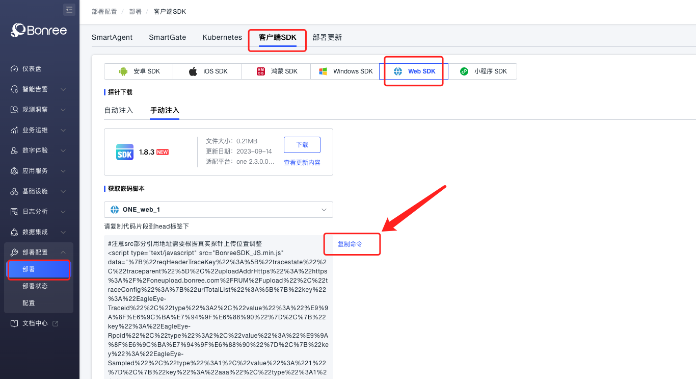Click the Bonree logo
Viewport: 696px width, 379px height.
click(39, 31)
